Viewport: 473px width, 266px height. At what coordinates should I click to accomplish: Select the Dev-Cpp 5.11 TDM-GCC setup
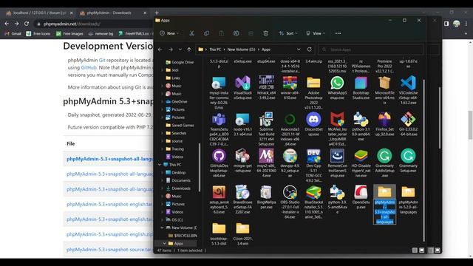point(313,166)
